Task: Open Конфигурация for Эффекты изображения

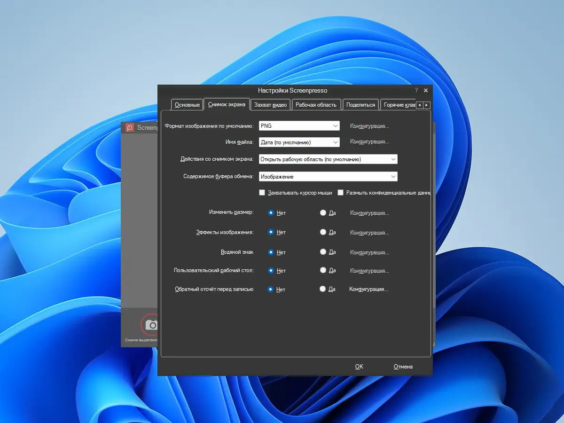Action: coord(369,233)
